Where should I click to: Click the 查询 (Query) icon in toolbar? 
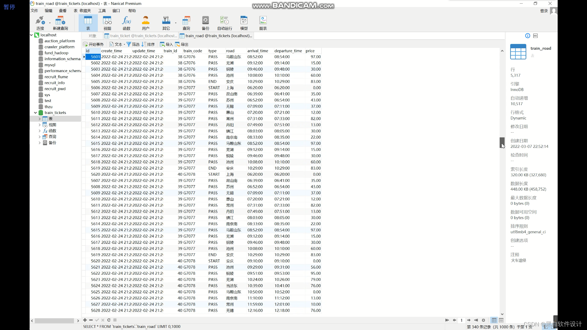(x=186, y=22)
